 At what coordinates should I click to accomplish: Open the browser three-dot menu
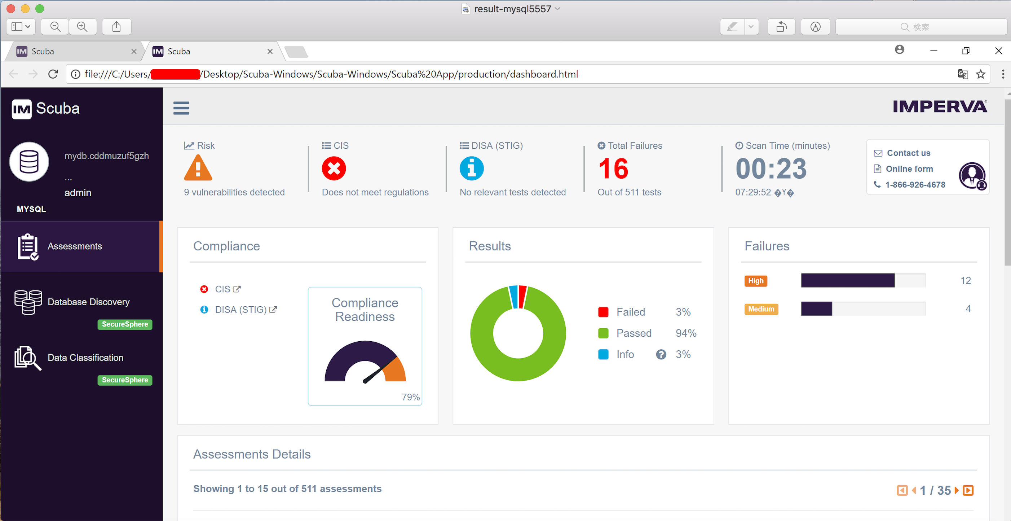tap(1003, 74)
